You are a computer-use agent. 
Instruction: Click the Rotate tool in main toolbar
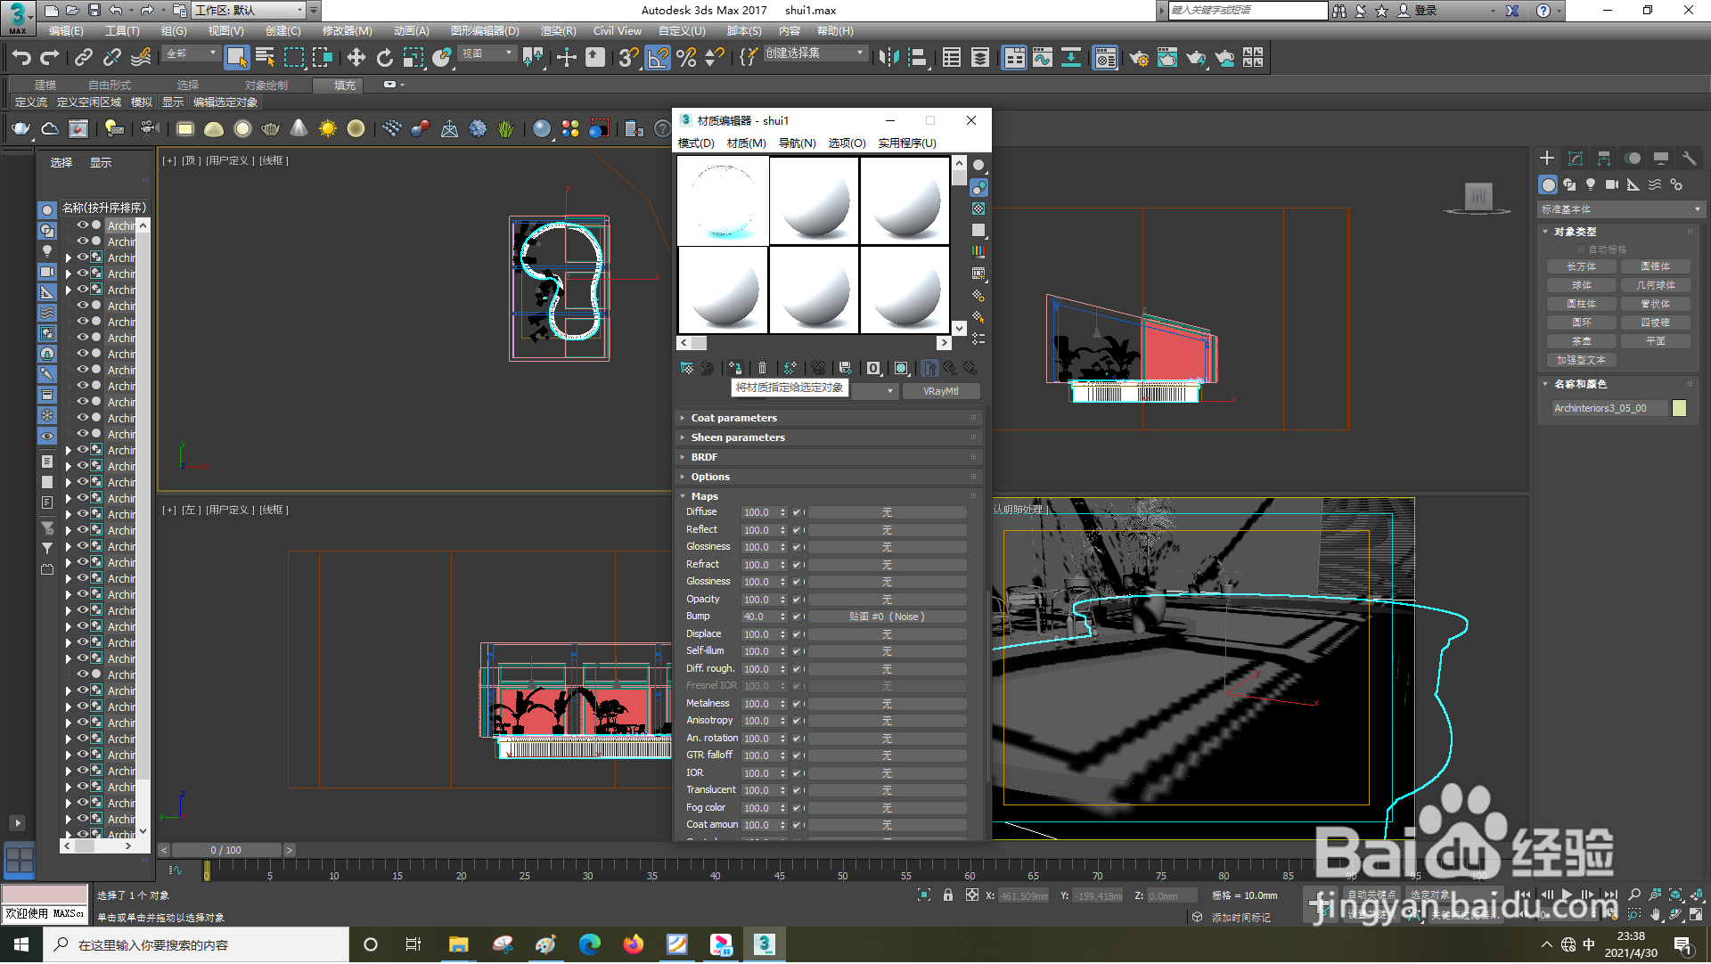384,58
